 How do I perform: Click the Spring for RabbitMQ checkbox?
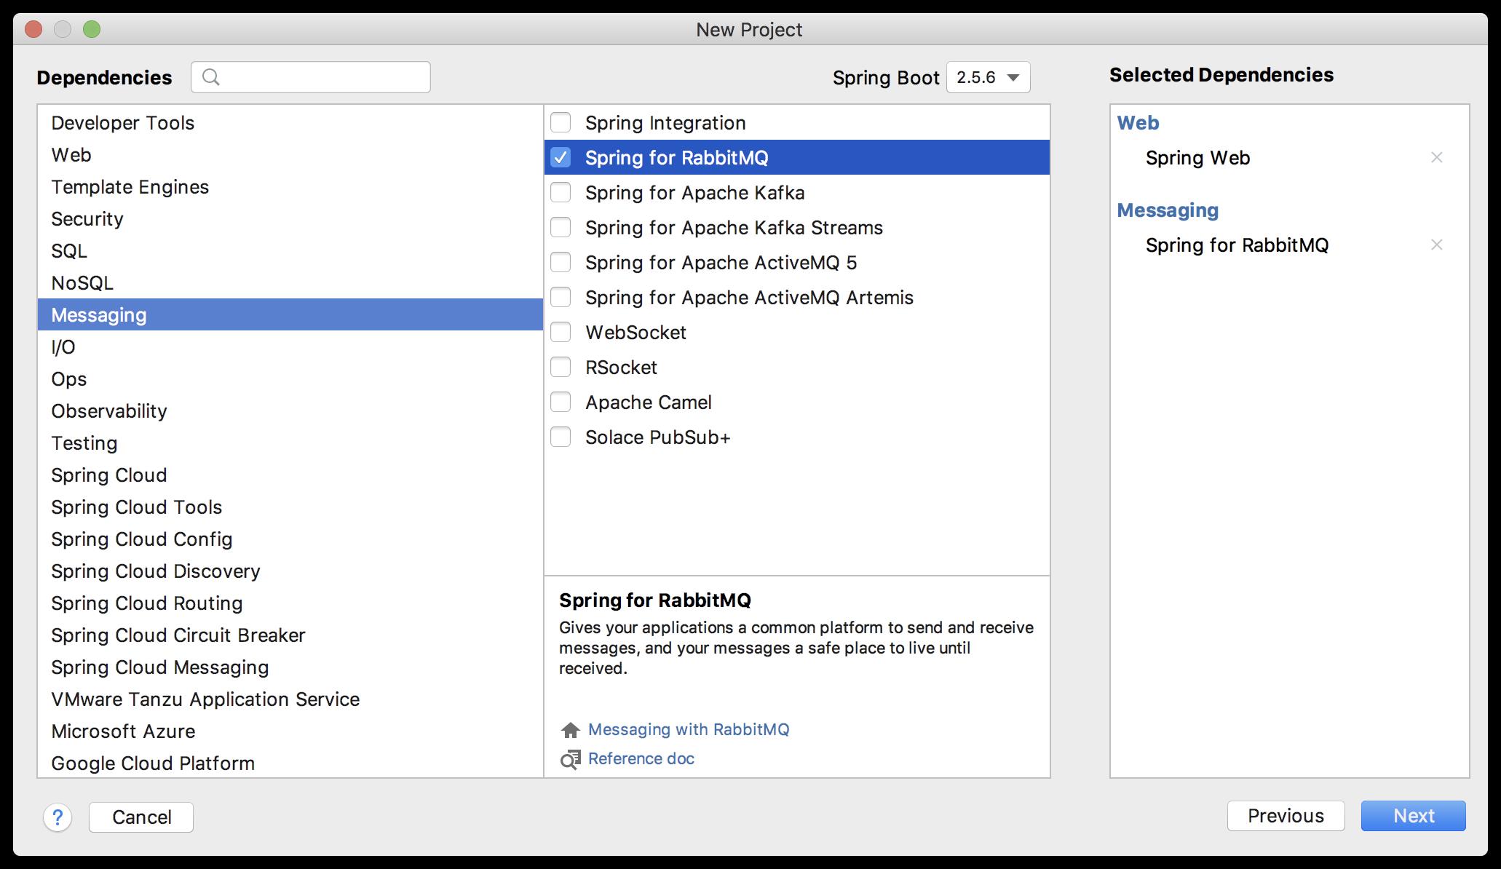pos(562,157)
